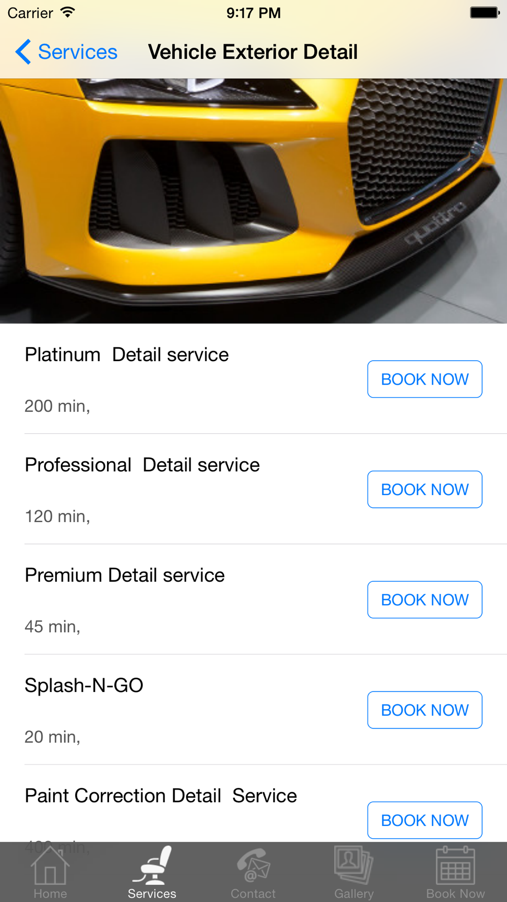Tap the Wi-Fi status icon
The height and width of the screenshot is (902, 507).
click(x=67, y=12)
